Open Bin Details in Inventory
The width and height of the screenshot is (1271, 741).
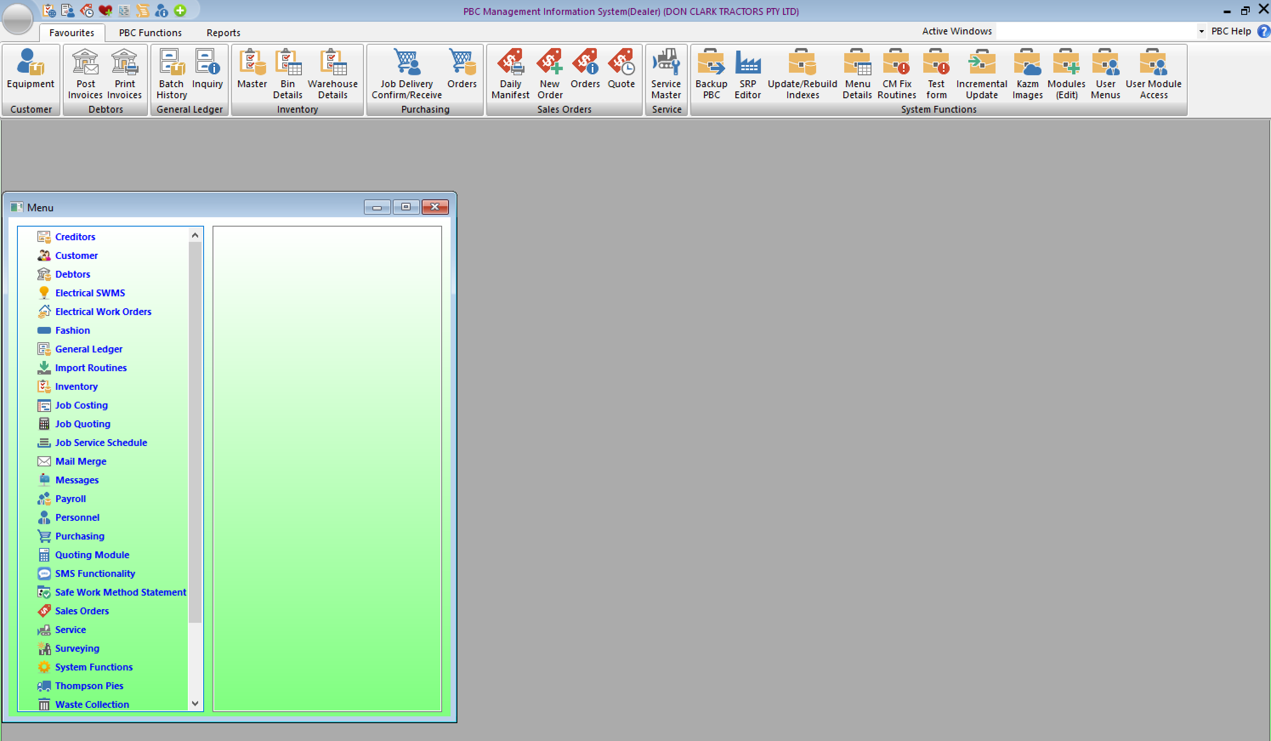(x=287, y=74)
